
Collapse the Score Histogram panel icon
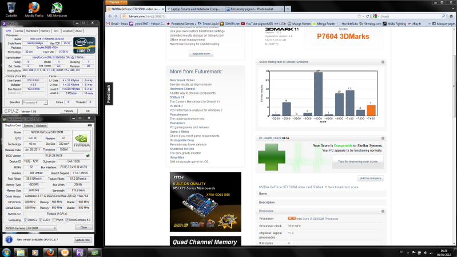(383, 62)
